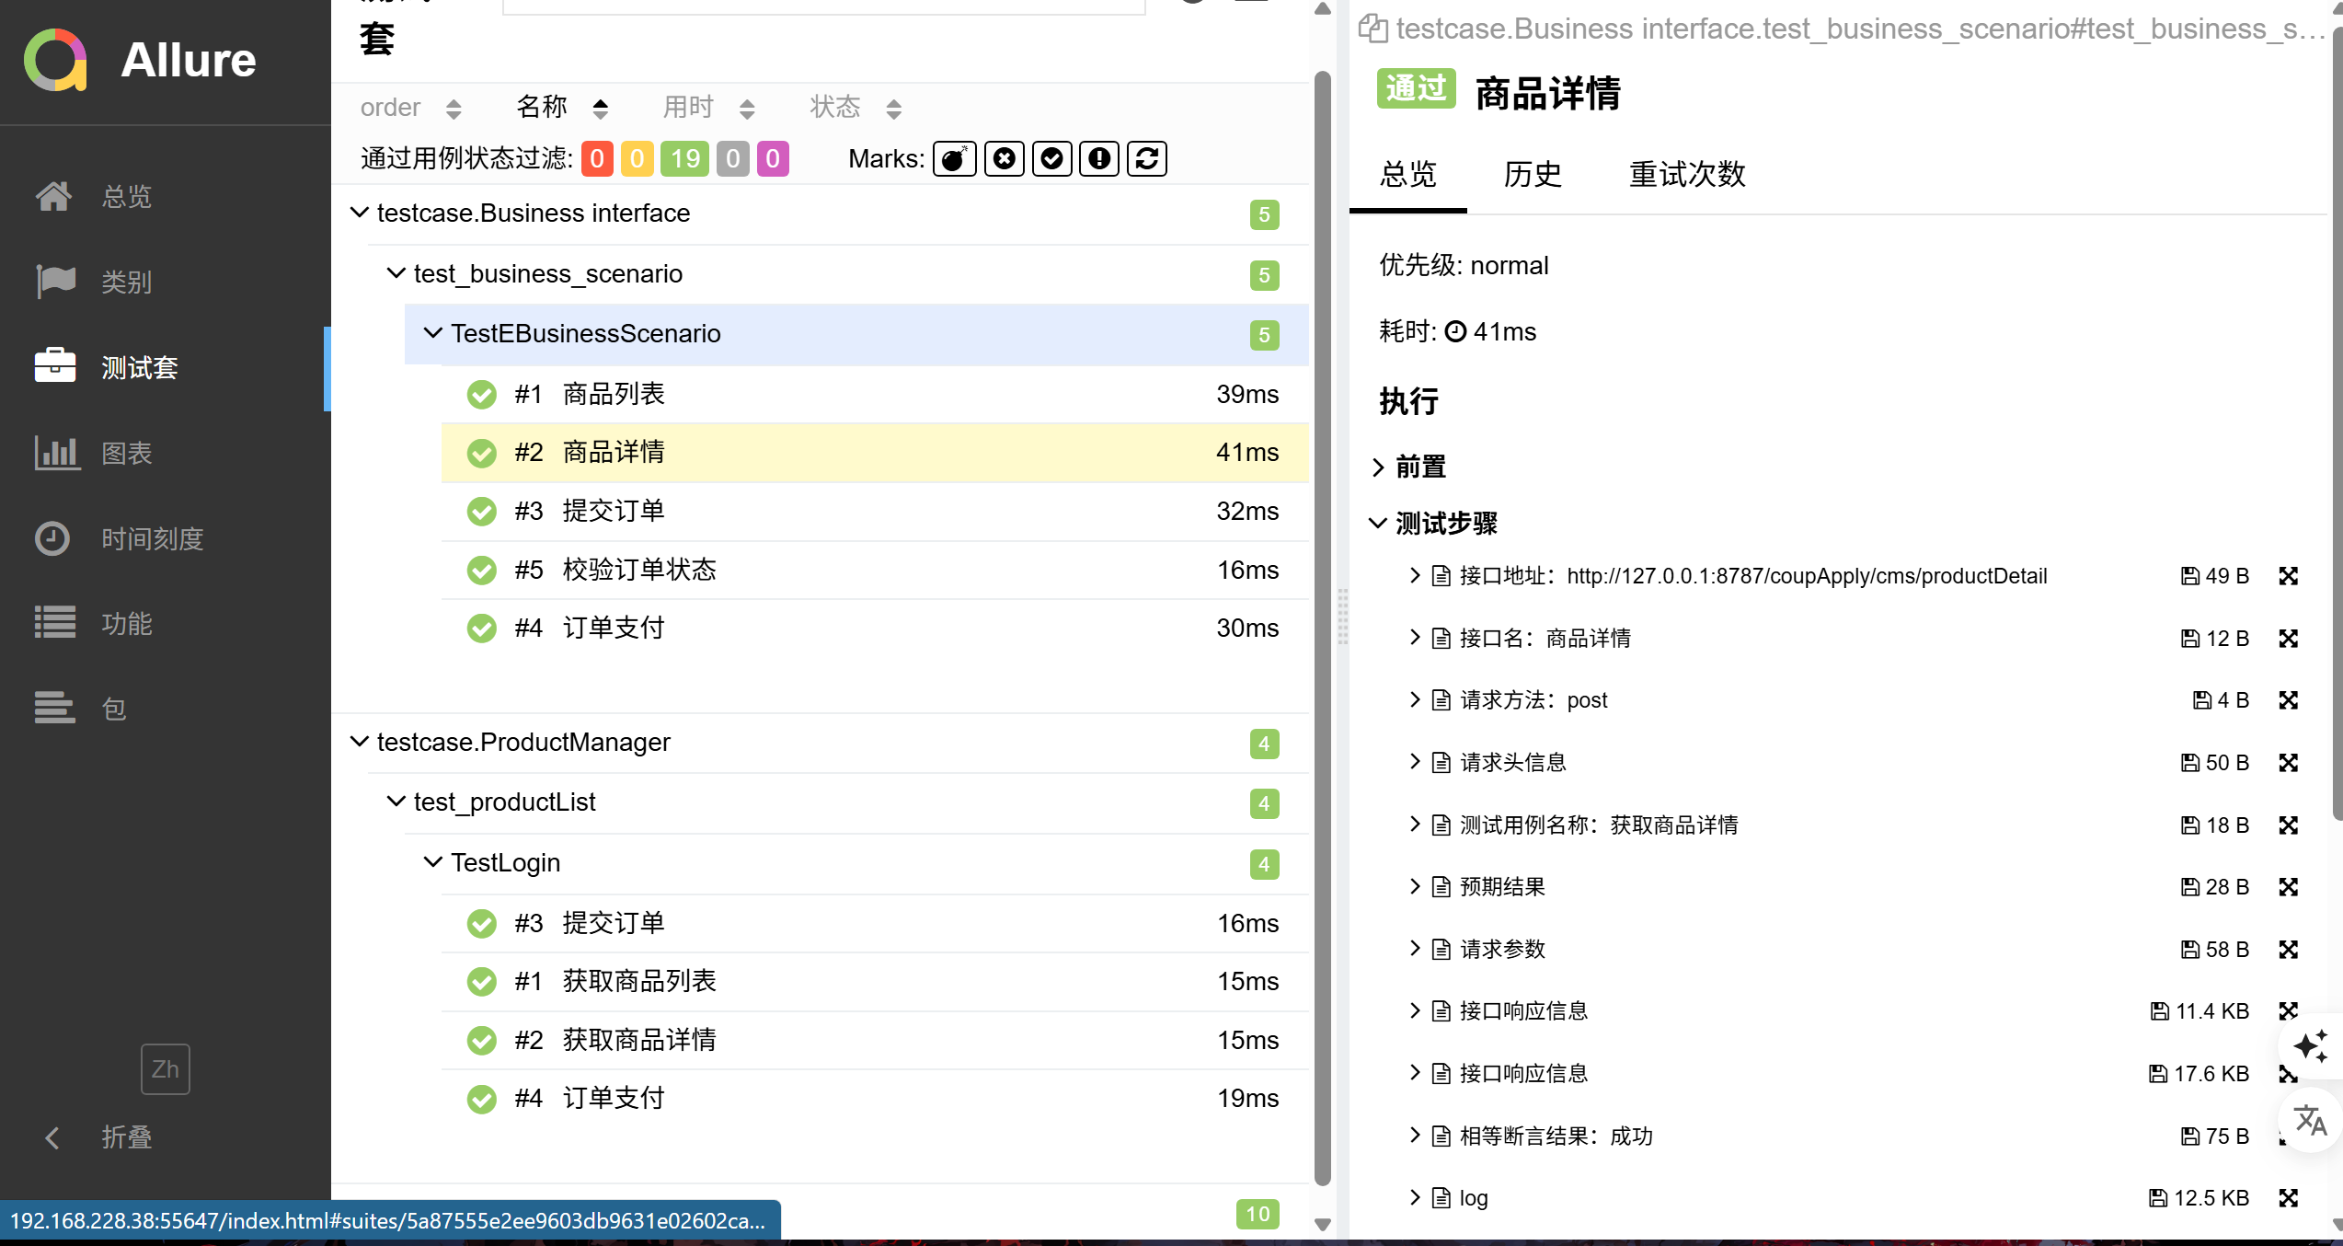
Task: Toggle the new passed checkmark mark filter
Action: click(1052, 158)
